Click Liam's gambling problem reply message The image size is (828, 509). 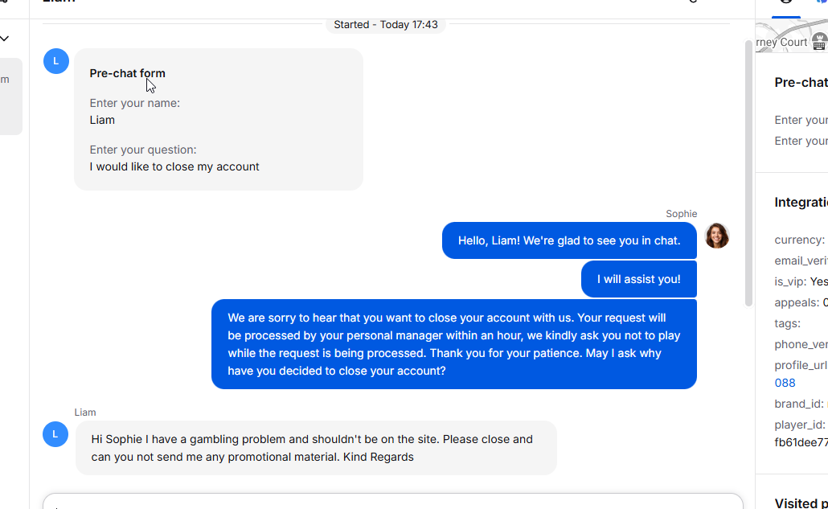tap(316, 448)
